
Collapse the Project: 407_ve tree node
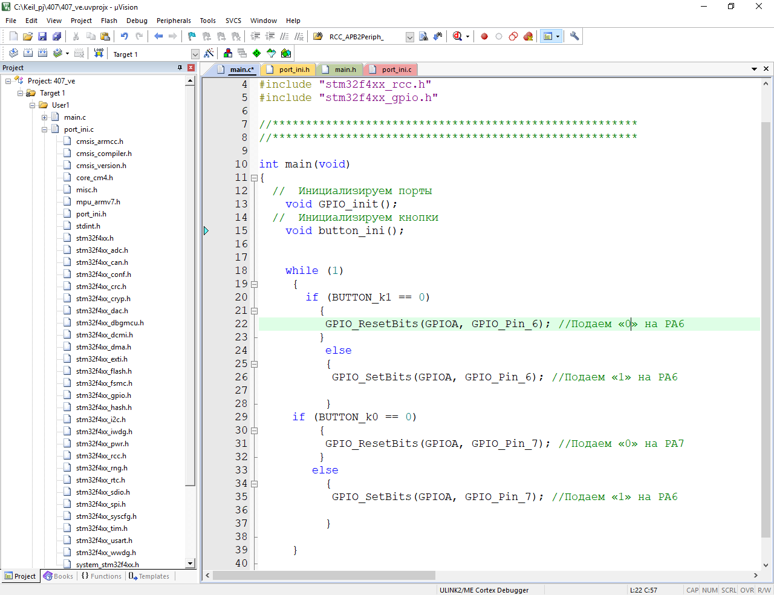[x=8, y=81]
